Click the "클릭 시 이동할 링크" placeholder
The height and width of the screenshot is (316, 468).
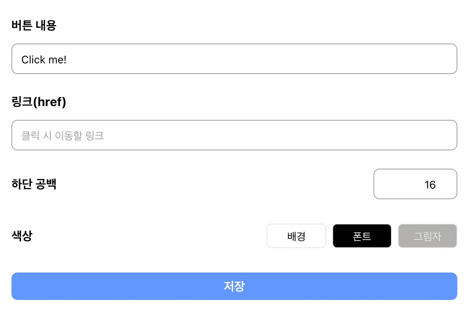(x=63, y=136)
